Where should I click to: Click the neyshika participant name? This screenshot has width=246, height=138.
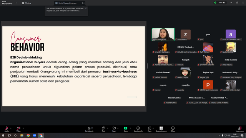(x=186, y=85)
